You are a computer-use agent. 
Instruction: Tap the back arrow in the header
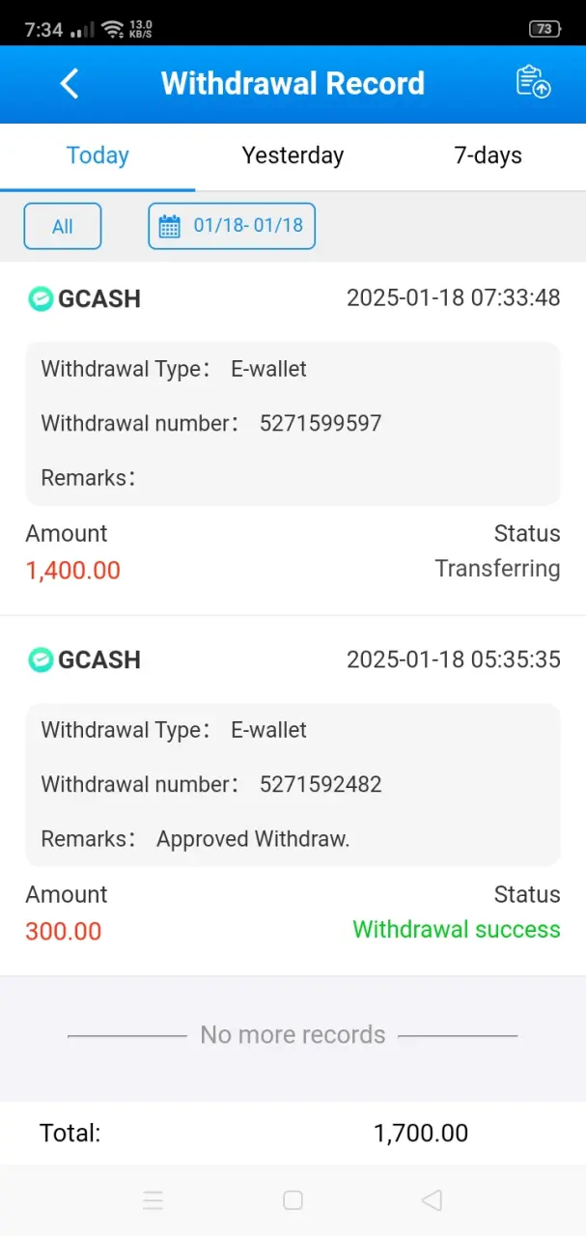coord(70,83)
